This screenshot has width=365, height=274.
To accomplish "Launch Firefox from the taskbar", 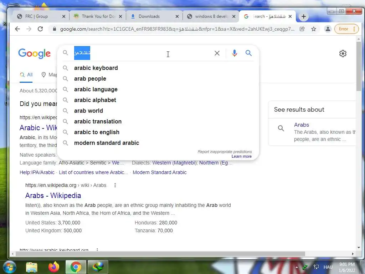I will point(54,267).
